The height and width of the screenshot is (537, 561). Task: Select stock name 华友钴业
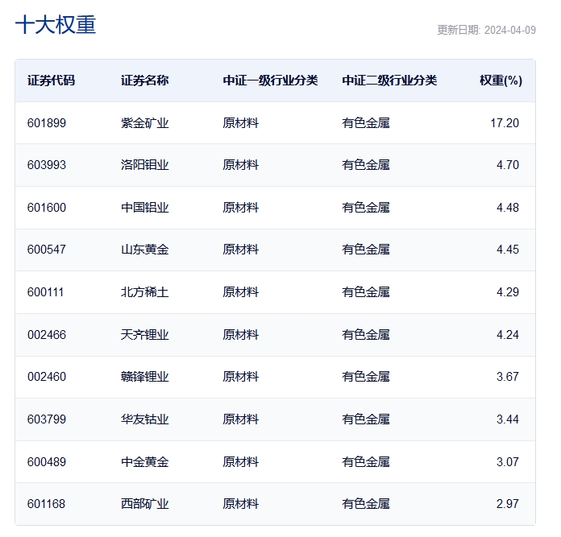144,419
